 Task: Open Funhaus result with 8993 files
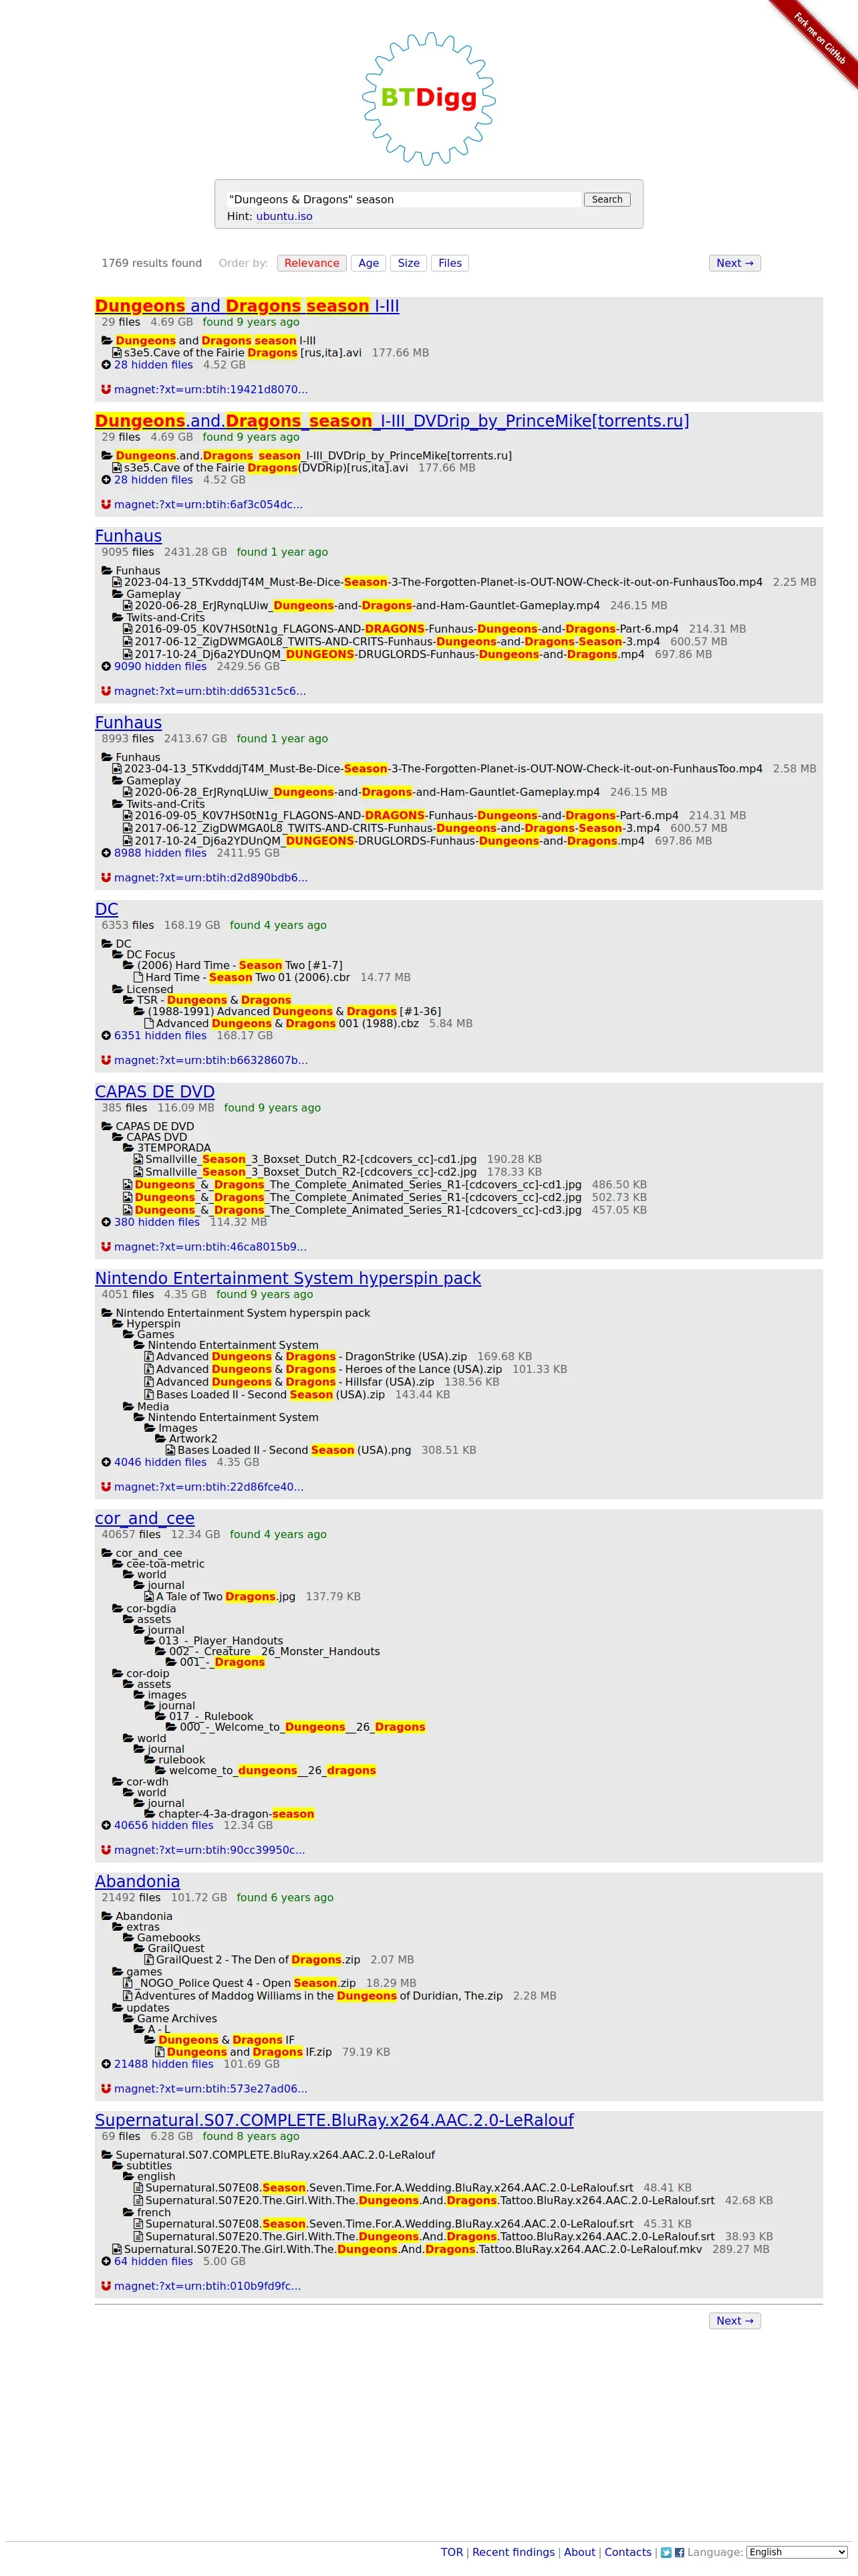(x=128, y=722)
